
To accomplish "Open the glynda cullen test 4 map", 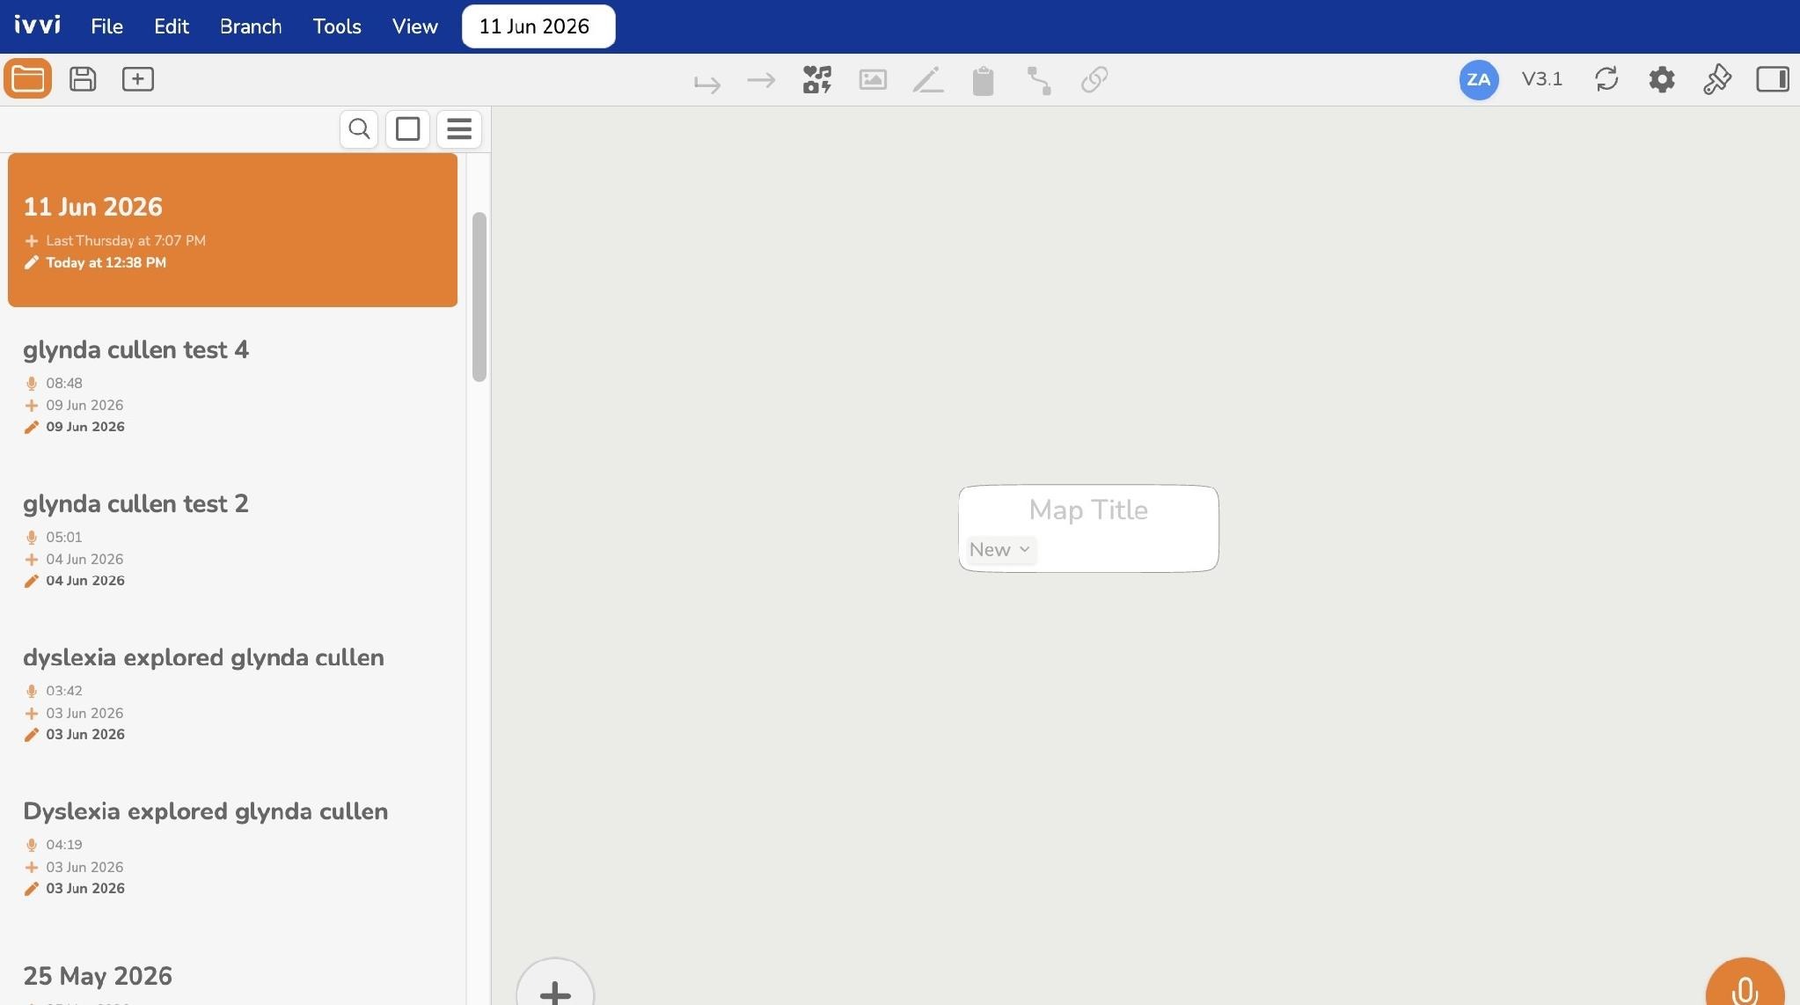I will 135,350.
